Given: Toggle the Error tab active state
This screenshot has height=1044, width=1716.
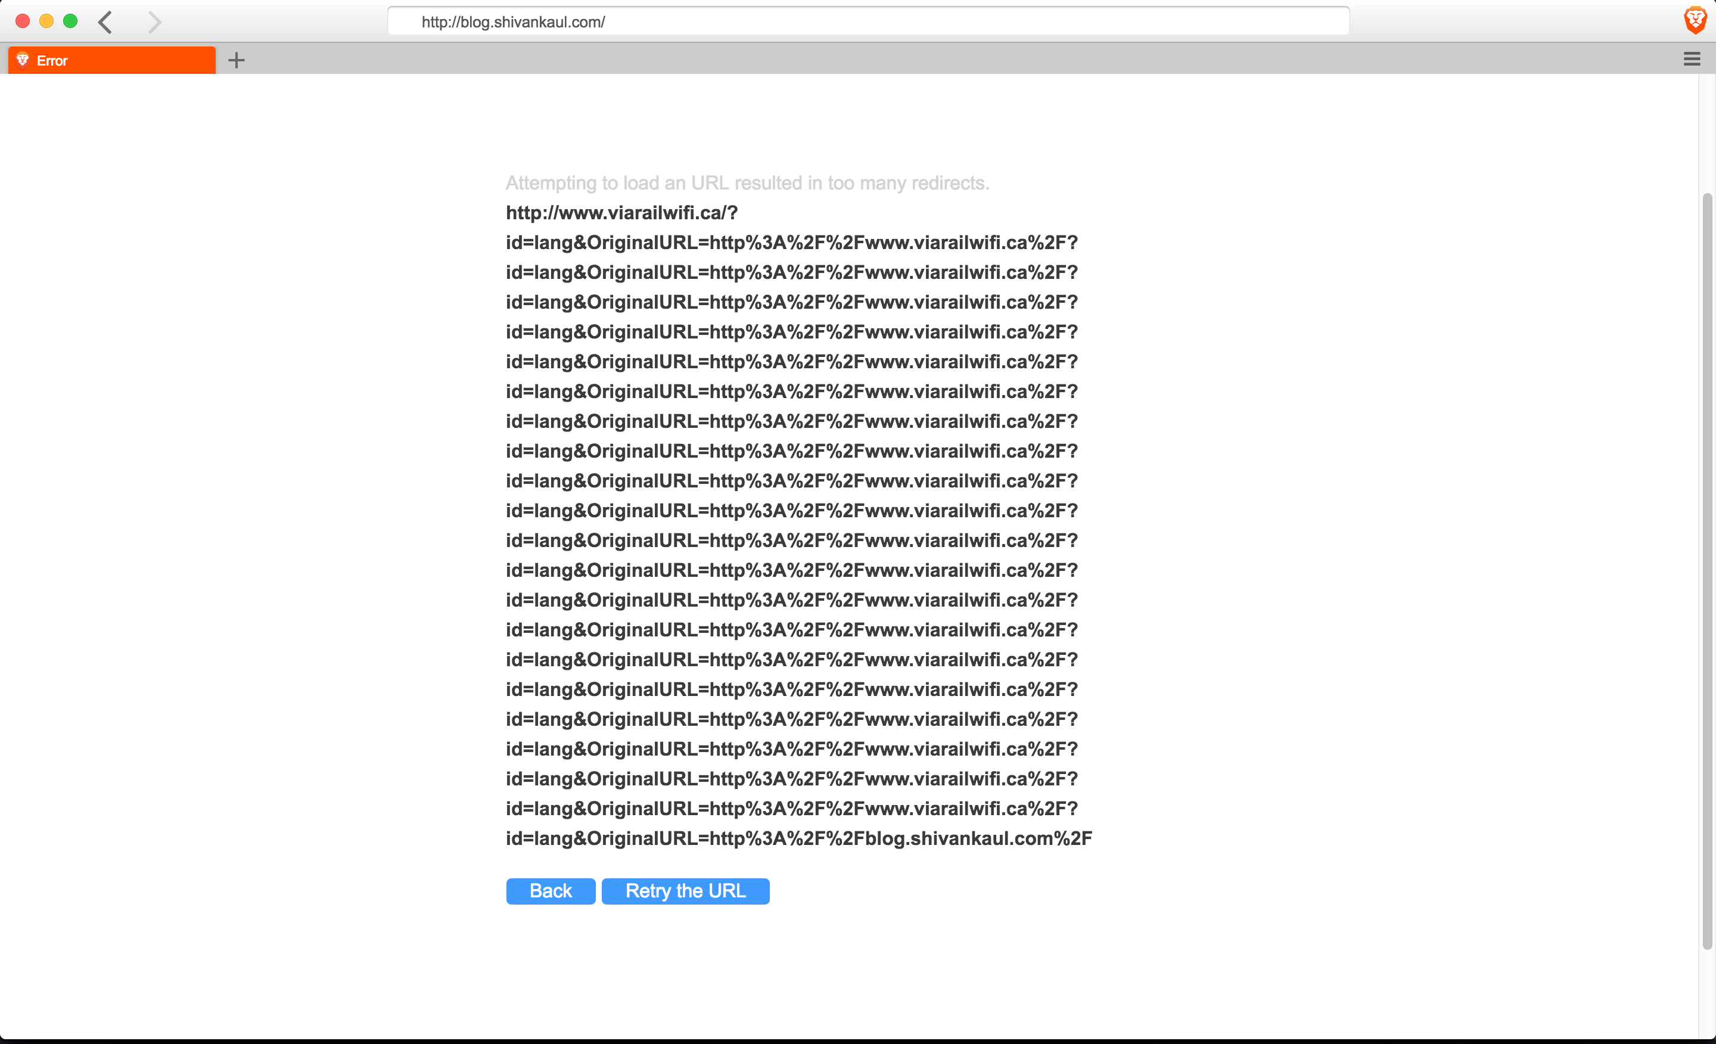Looking at the screenshot, I should pyautogui.click(x=113, y=59).
